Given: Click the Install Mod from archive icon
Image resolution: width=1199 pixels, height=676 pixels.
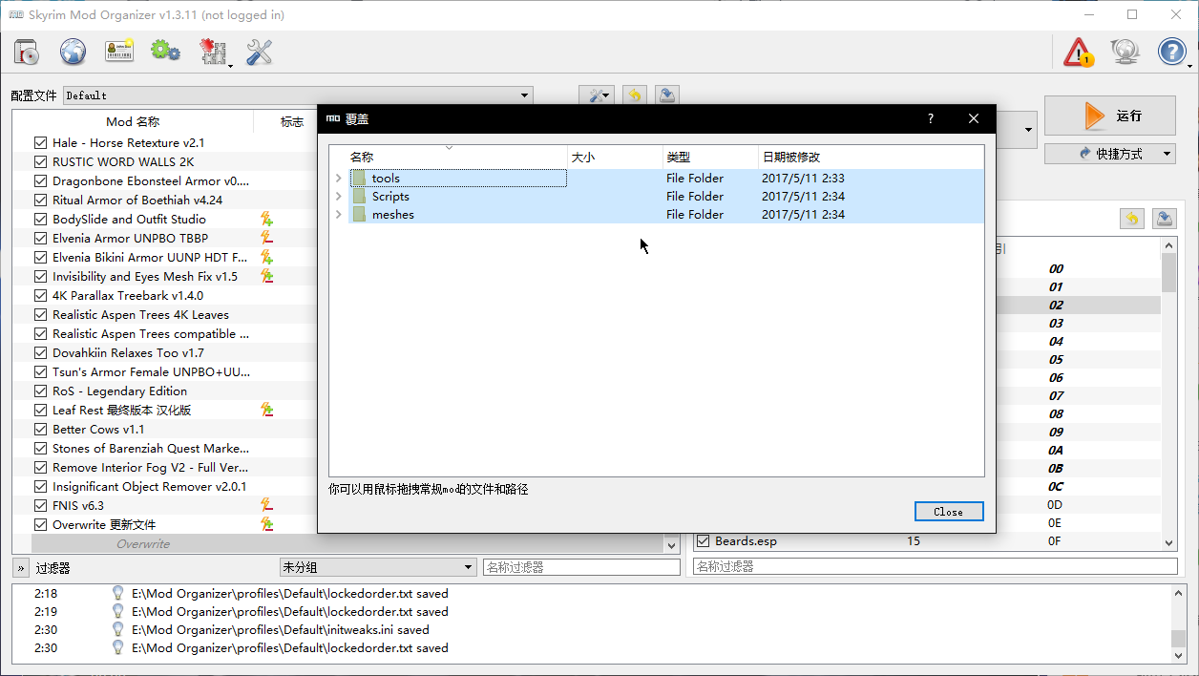Looking at the screenshot, I should tap(26, 52).
